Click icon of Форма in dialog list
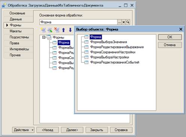This screenshot has height=137, width=186. point(86,37)
